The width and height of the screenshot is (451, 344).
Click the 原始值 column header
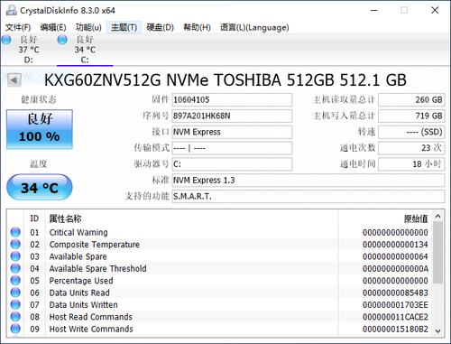[x=385, y=218]
